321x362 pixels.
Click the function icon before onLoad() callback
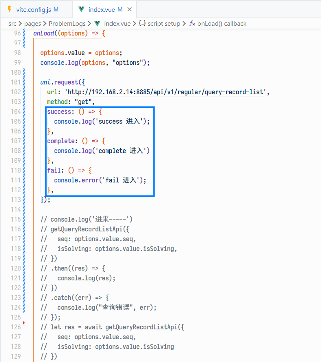pos(192,24)
